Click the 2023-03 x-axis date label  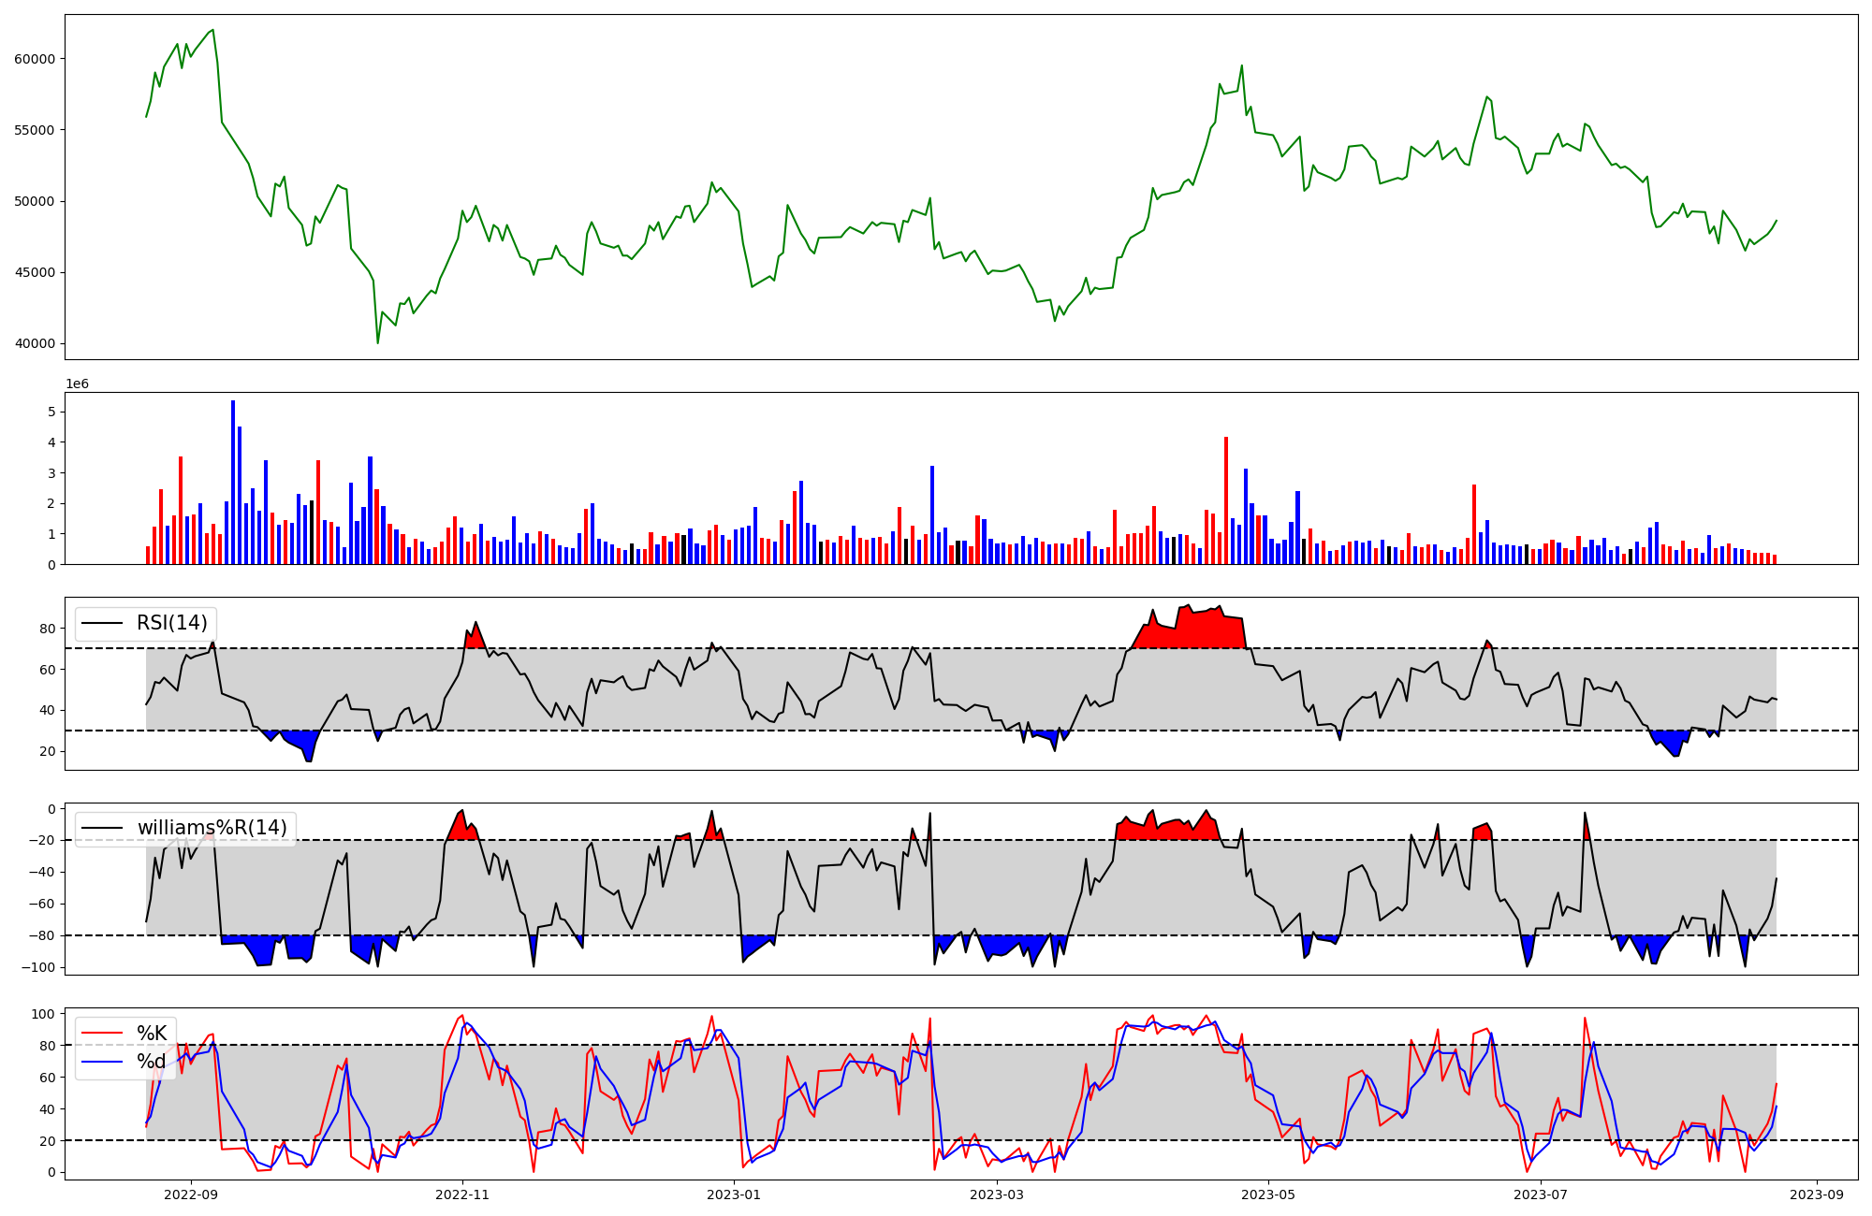(997, 1194)
